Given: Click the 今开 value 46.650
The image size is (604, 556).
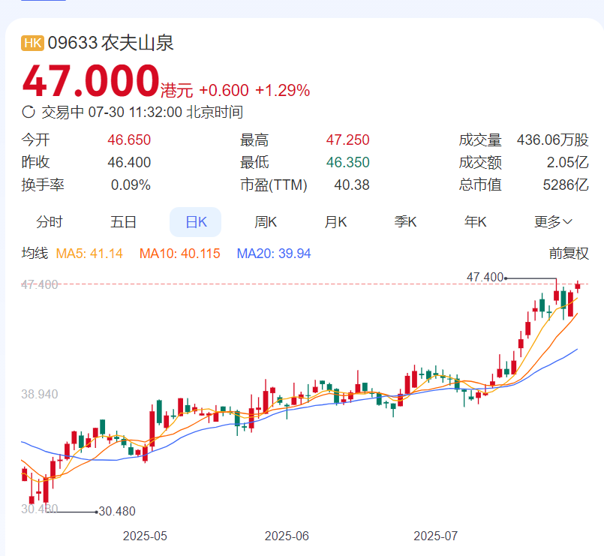Looking at the screenshot, I should point(129,140).
